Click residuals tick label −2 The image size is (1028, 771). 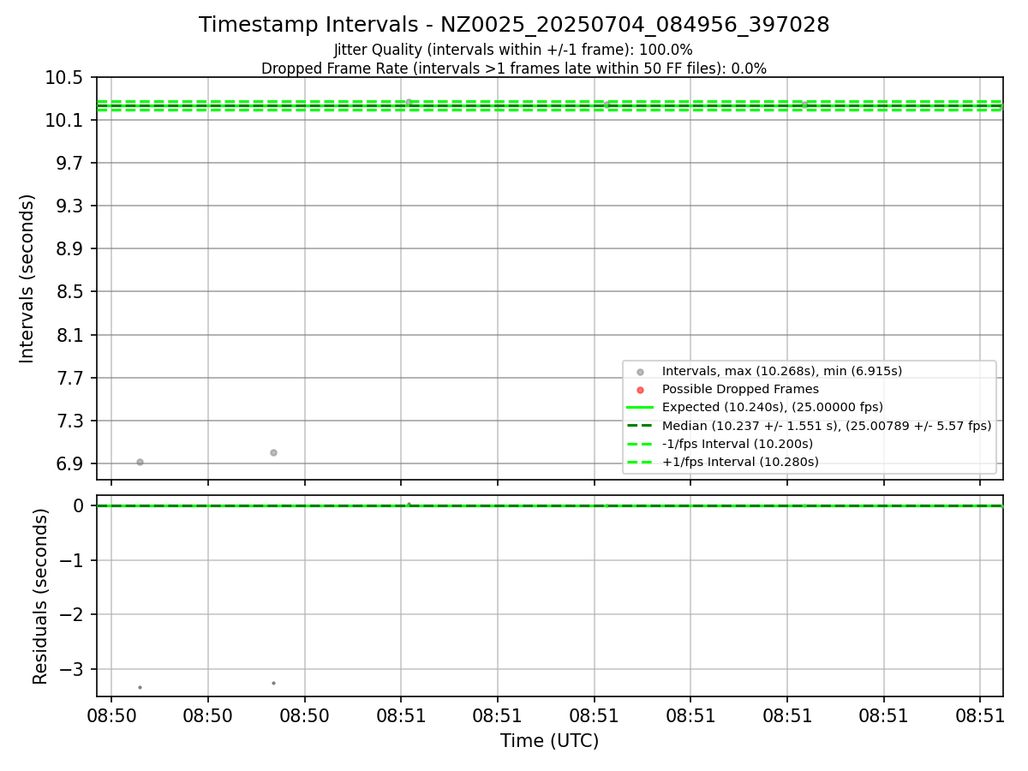[x=72, y=615]
